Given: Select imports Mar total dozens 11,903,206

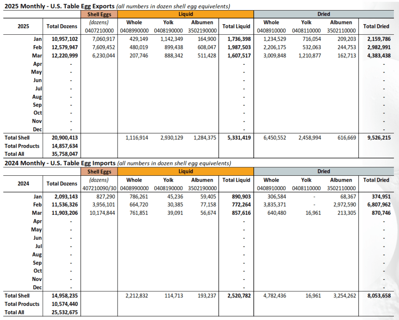Looking at the screenshot, I should coord(65,213).
